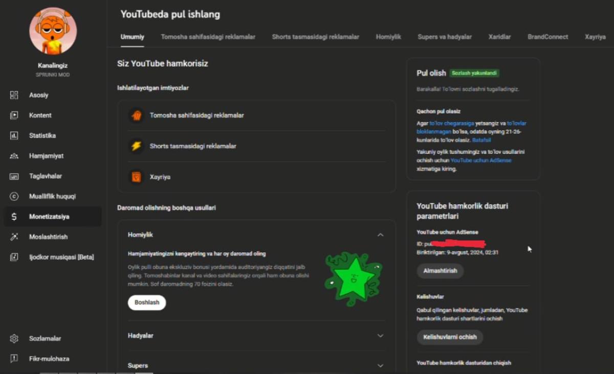This screenshot has height=374, width=614.
Task: Open the Asosiy dashboard icon
Action: coord(14,95)
